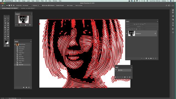Delete current state in History panel
The height and width of the screenshot is (99, 176).
coord(29,87)
